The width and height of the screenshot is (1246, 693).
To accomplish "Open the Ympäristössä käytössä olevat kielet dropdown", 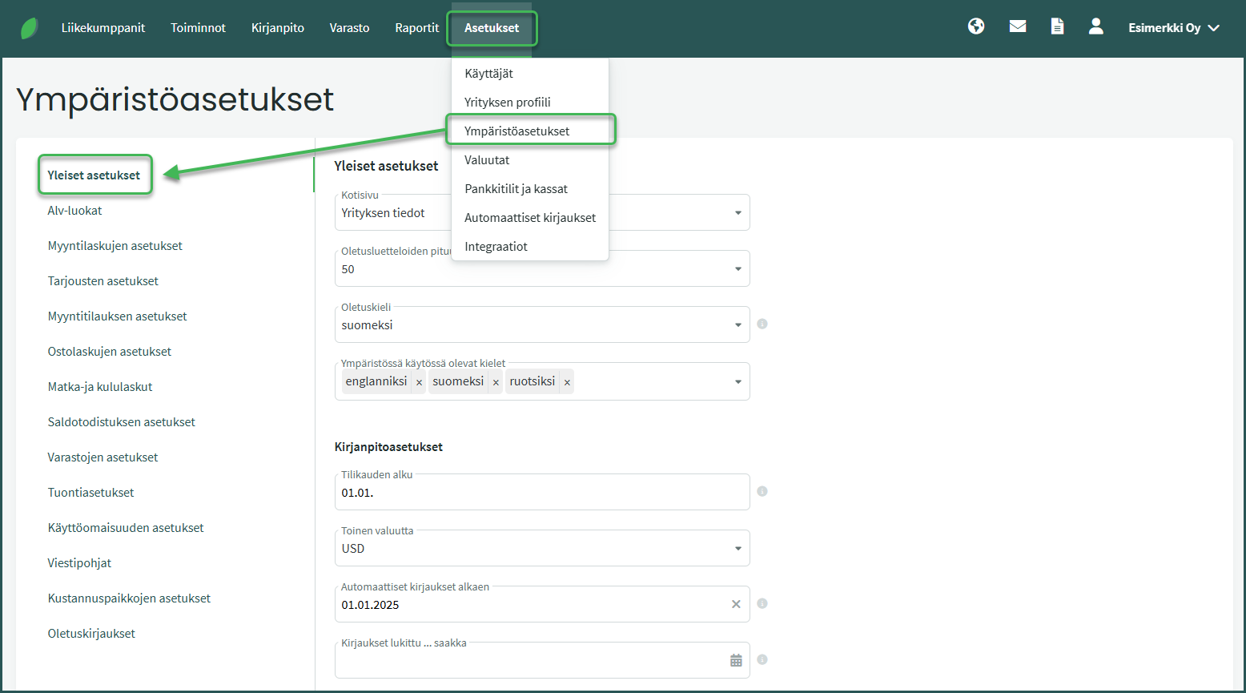I will [x=738, y=381].
